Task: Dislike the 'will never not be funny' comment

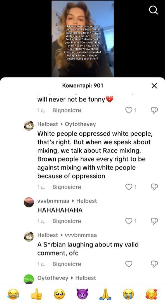Action: (154, 110)
